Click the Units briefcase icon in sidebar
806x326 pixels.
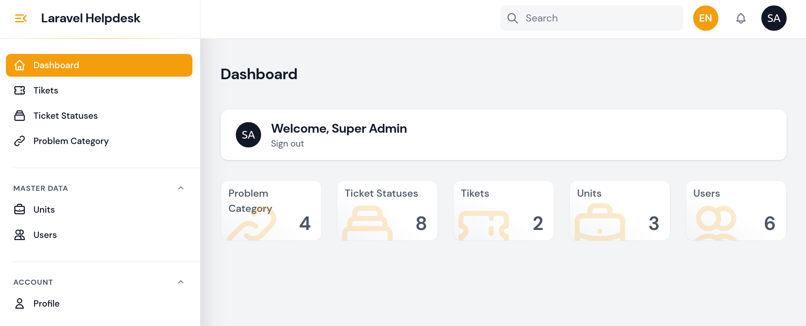click(19, 210)
